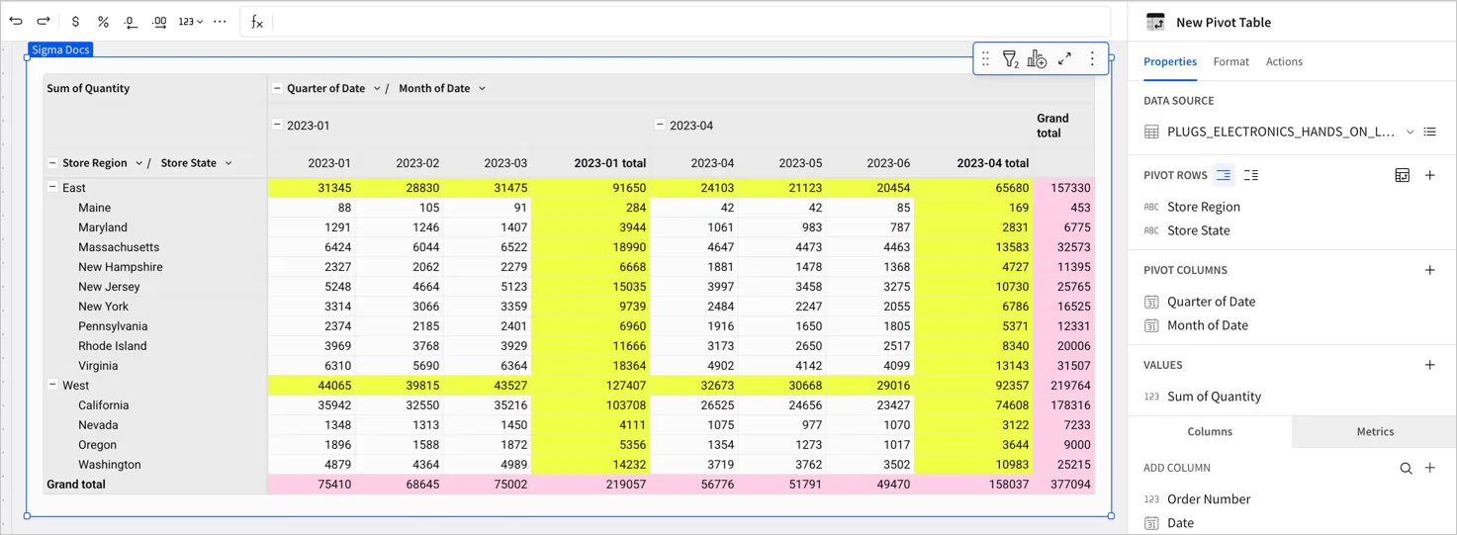1457x535 pixels.
Task: Click the 2023-02 month column header
Action: (x=417, y=163)
